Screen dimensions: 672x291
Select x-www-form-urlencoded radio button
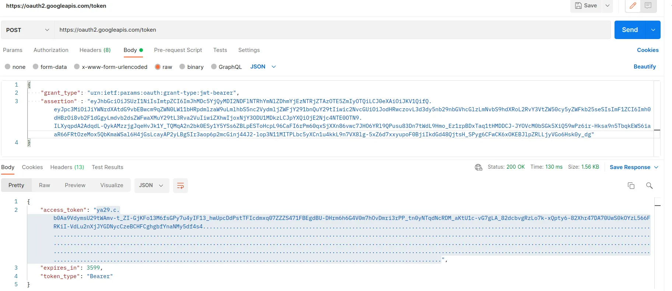point(77,67)
